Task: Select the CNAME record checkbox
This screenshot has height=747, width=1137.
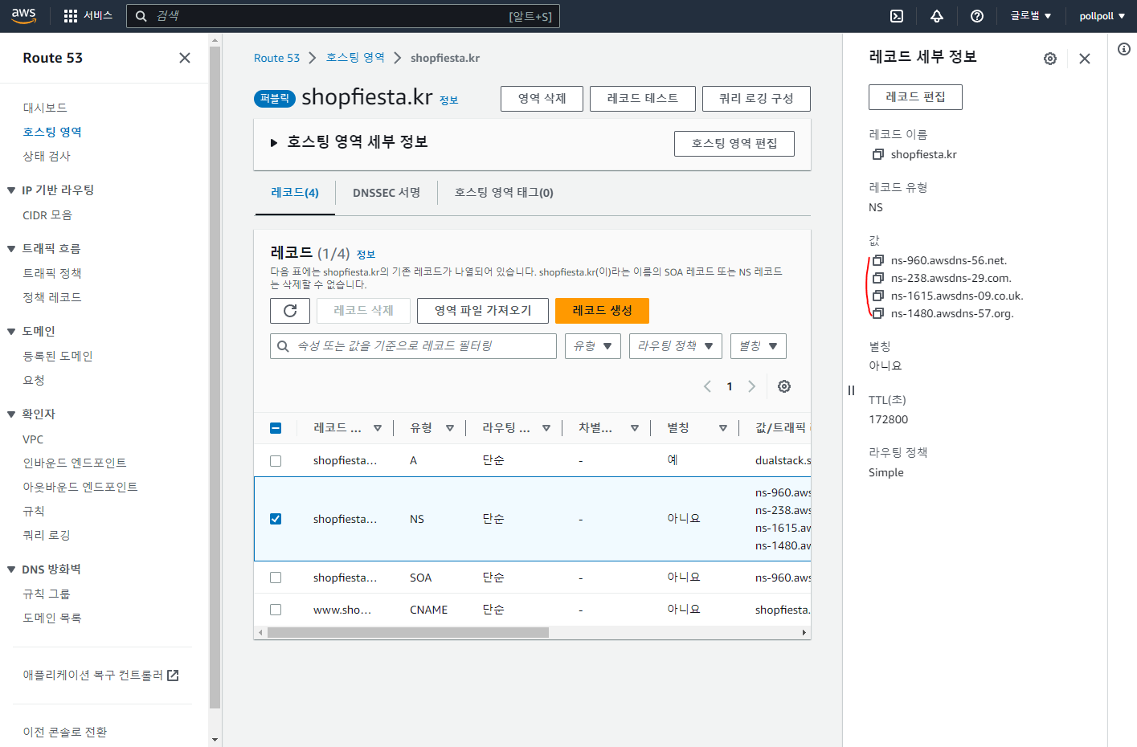Action: 276,610
